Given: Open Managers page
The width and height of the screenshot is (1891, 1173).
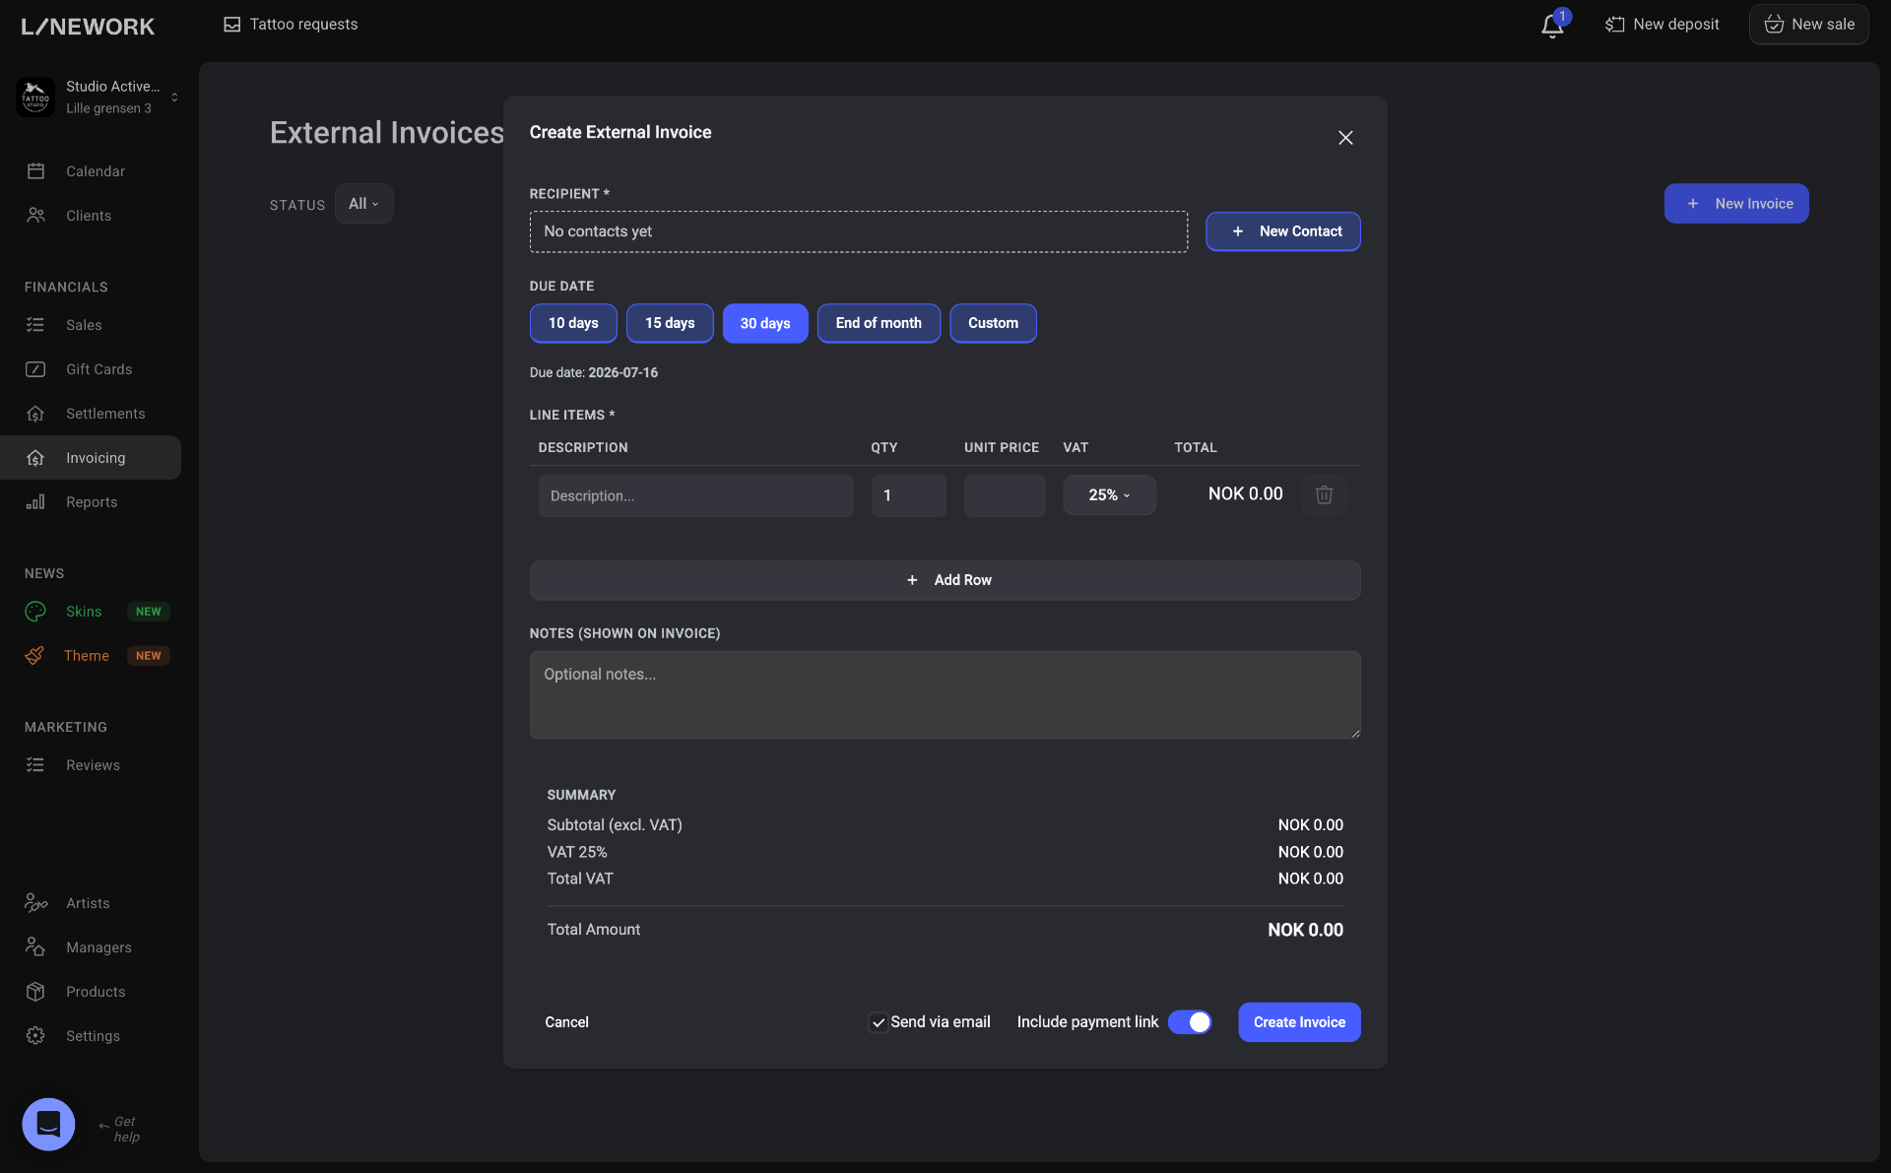Looking at the screenshot, I should pos(91,947).
